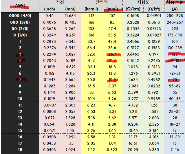
Task: Click inch value 0.1019
Action: click(50, 99)
